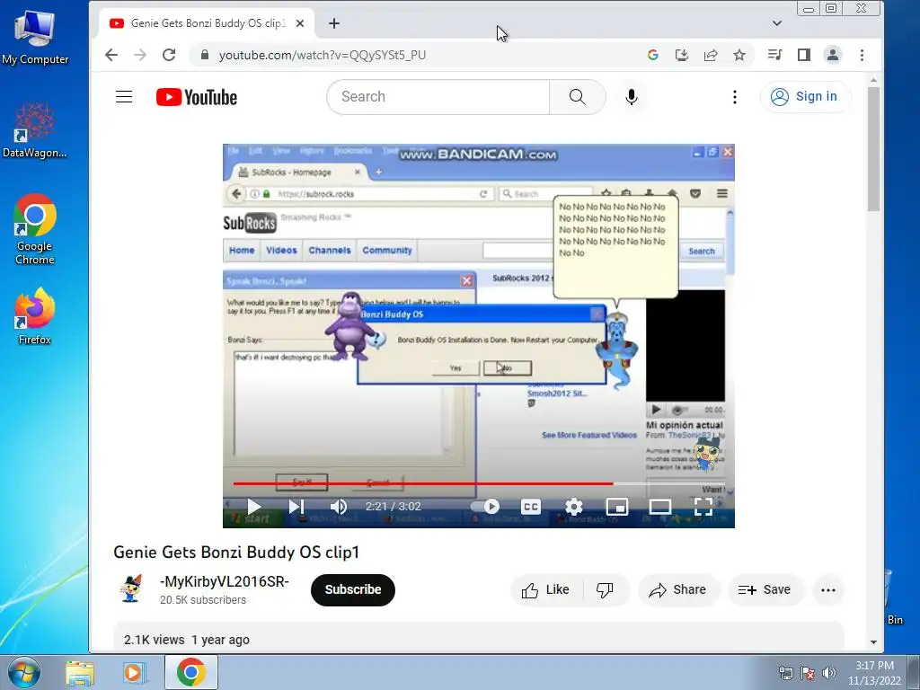
Task: Open Windows Explorer from the taskbar
Action: (x=80, y=672)
